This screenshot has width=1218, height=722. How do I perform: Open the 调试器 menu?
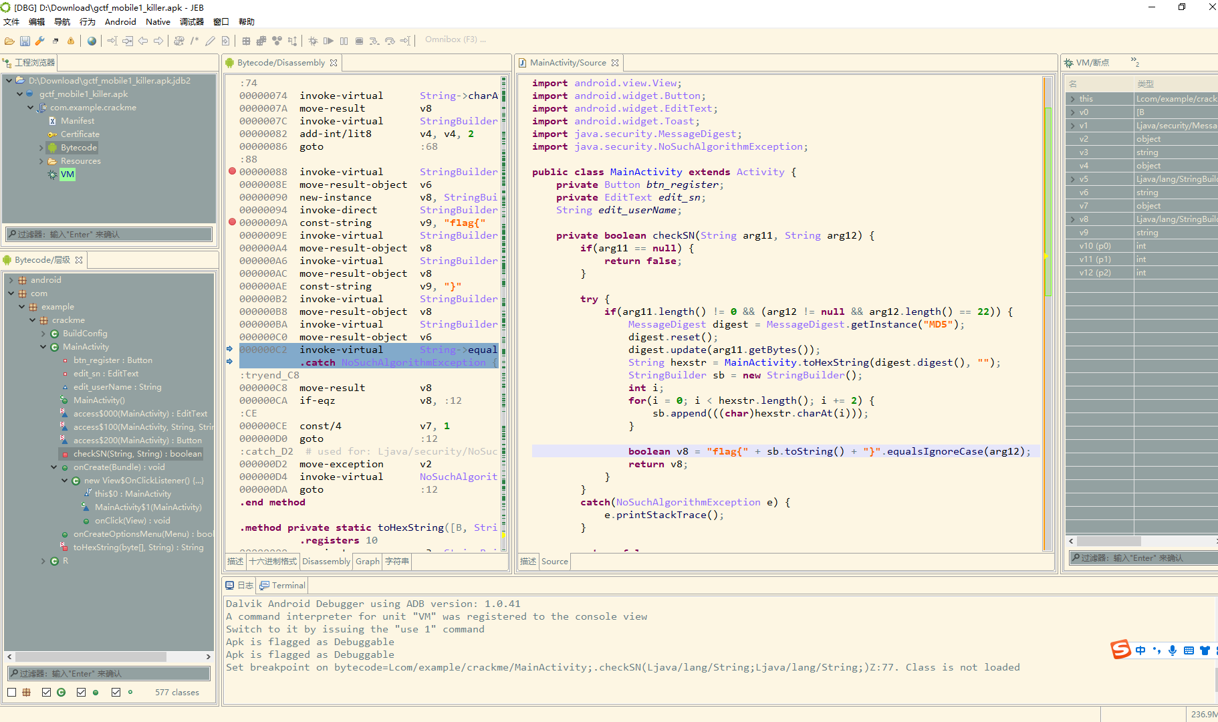click(x=192, y=22)
